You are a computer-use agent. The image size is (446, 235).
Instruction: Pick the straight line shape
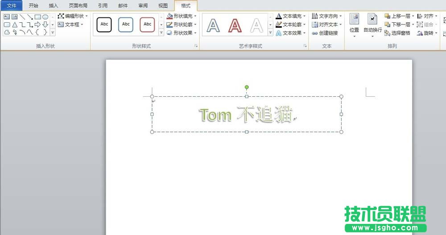22,17
